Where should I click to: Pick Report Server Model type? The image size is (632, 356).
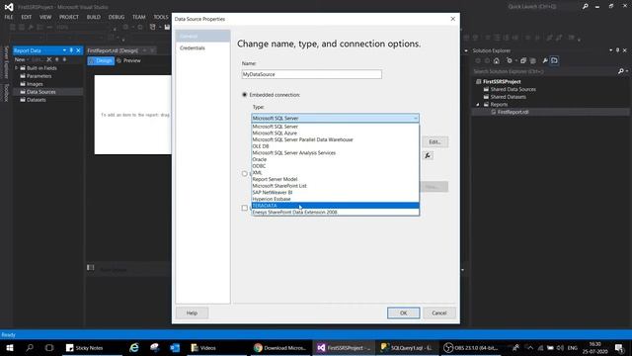pyautogui.click(x=335, y=179)
